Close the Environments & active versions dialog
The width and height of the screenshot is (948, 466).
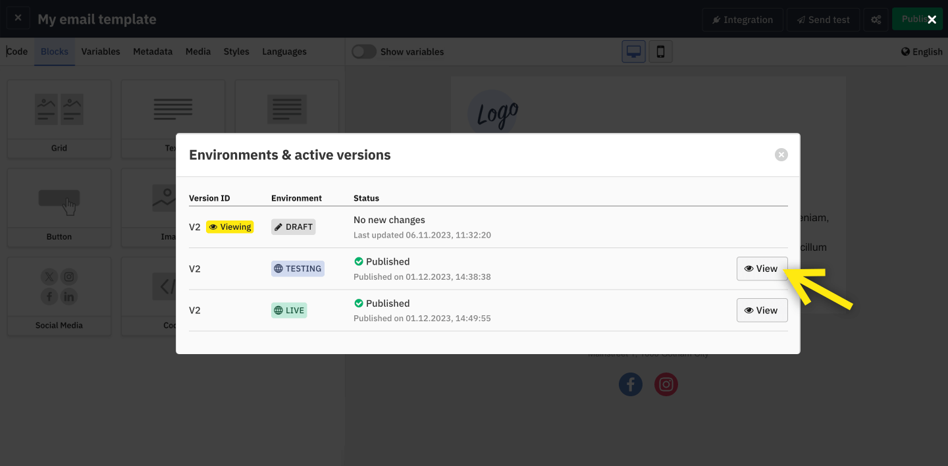pos(781,155)
